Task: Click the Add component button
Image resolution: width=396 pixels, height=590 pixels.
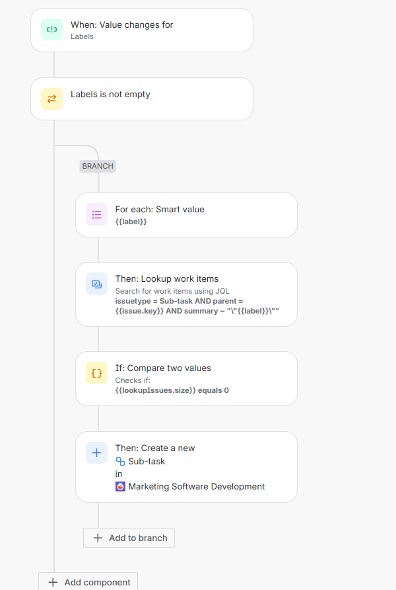Action: (88, 582)
